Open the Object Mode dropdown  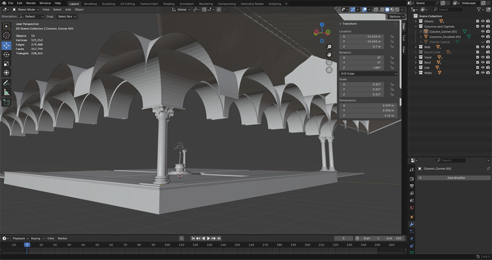[x=25, y=9]
